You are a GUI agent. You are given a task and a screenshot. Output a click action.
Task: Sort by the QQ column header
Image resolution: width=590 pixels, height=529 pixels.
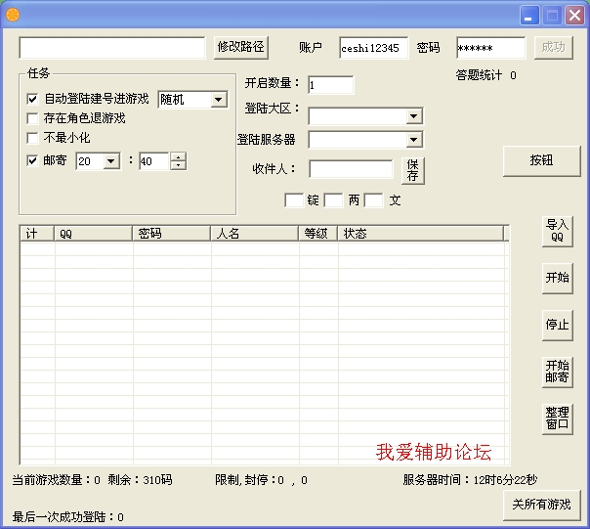pyautogui.click(x=93, y=234)
